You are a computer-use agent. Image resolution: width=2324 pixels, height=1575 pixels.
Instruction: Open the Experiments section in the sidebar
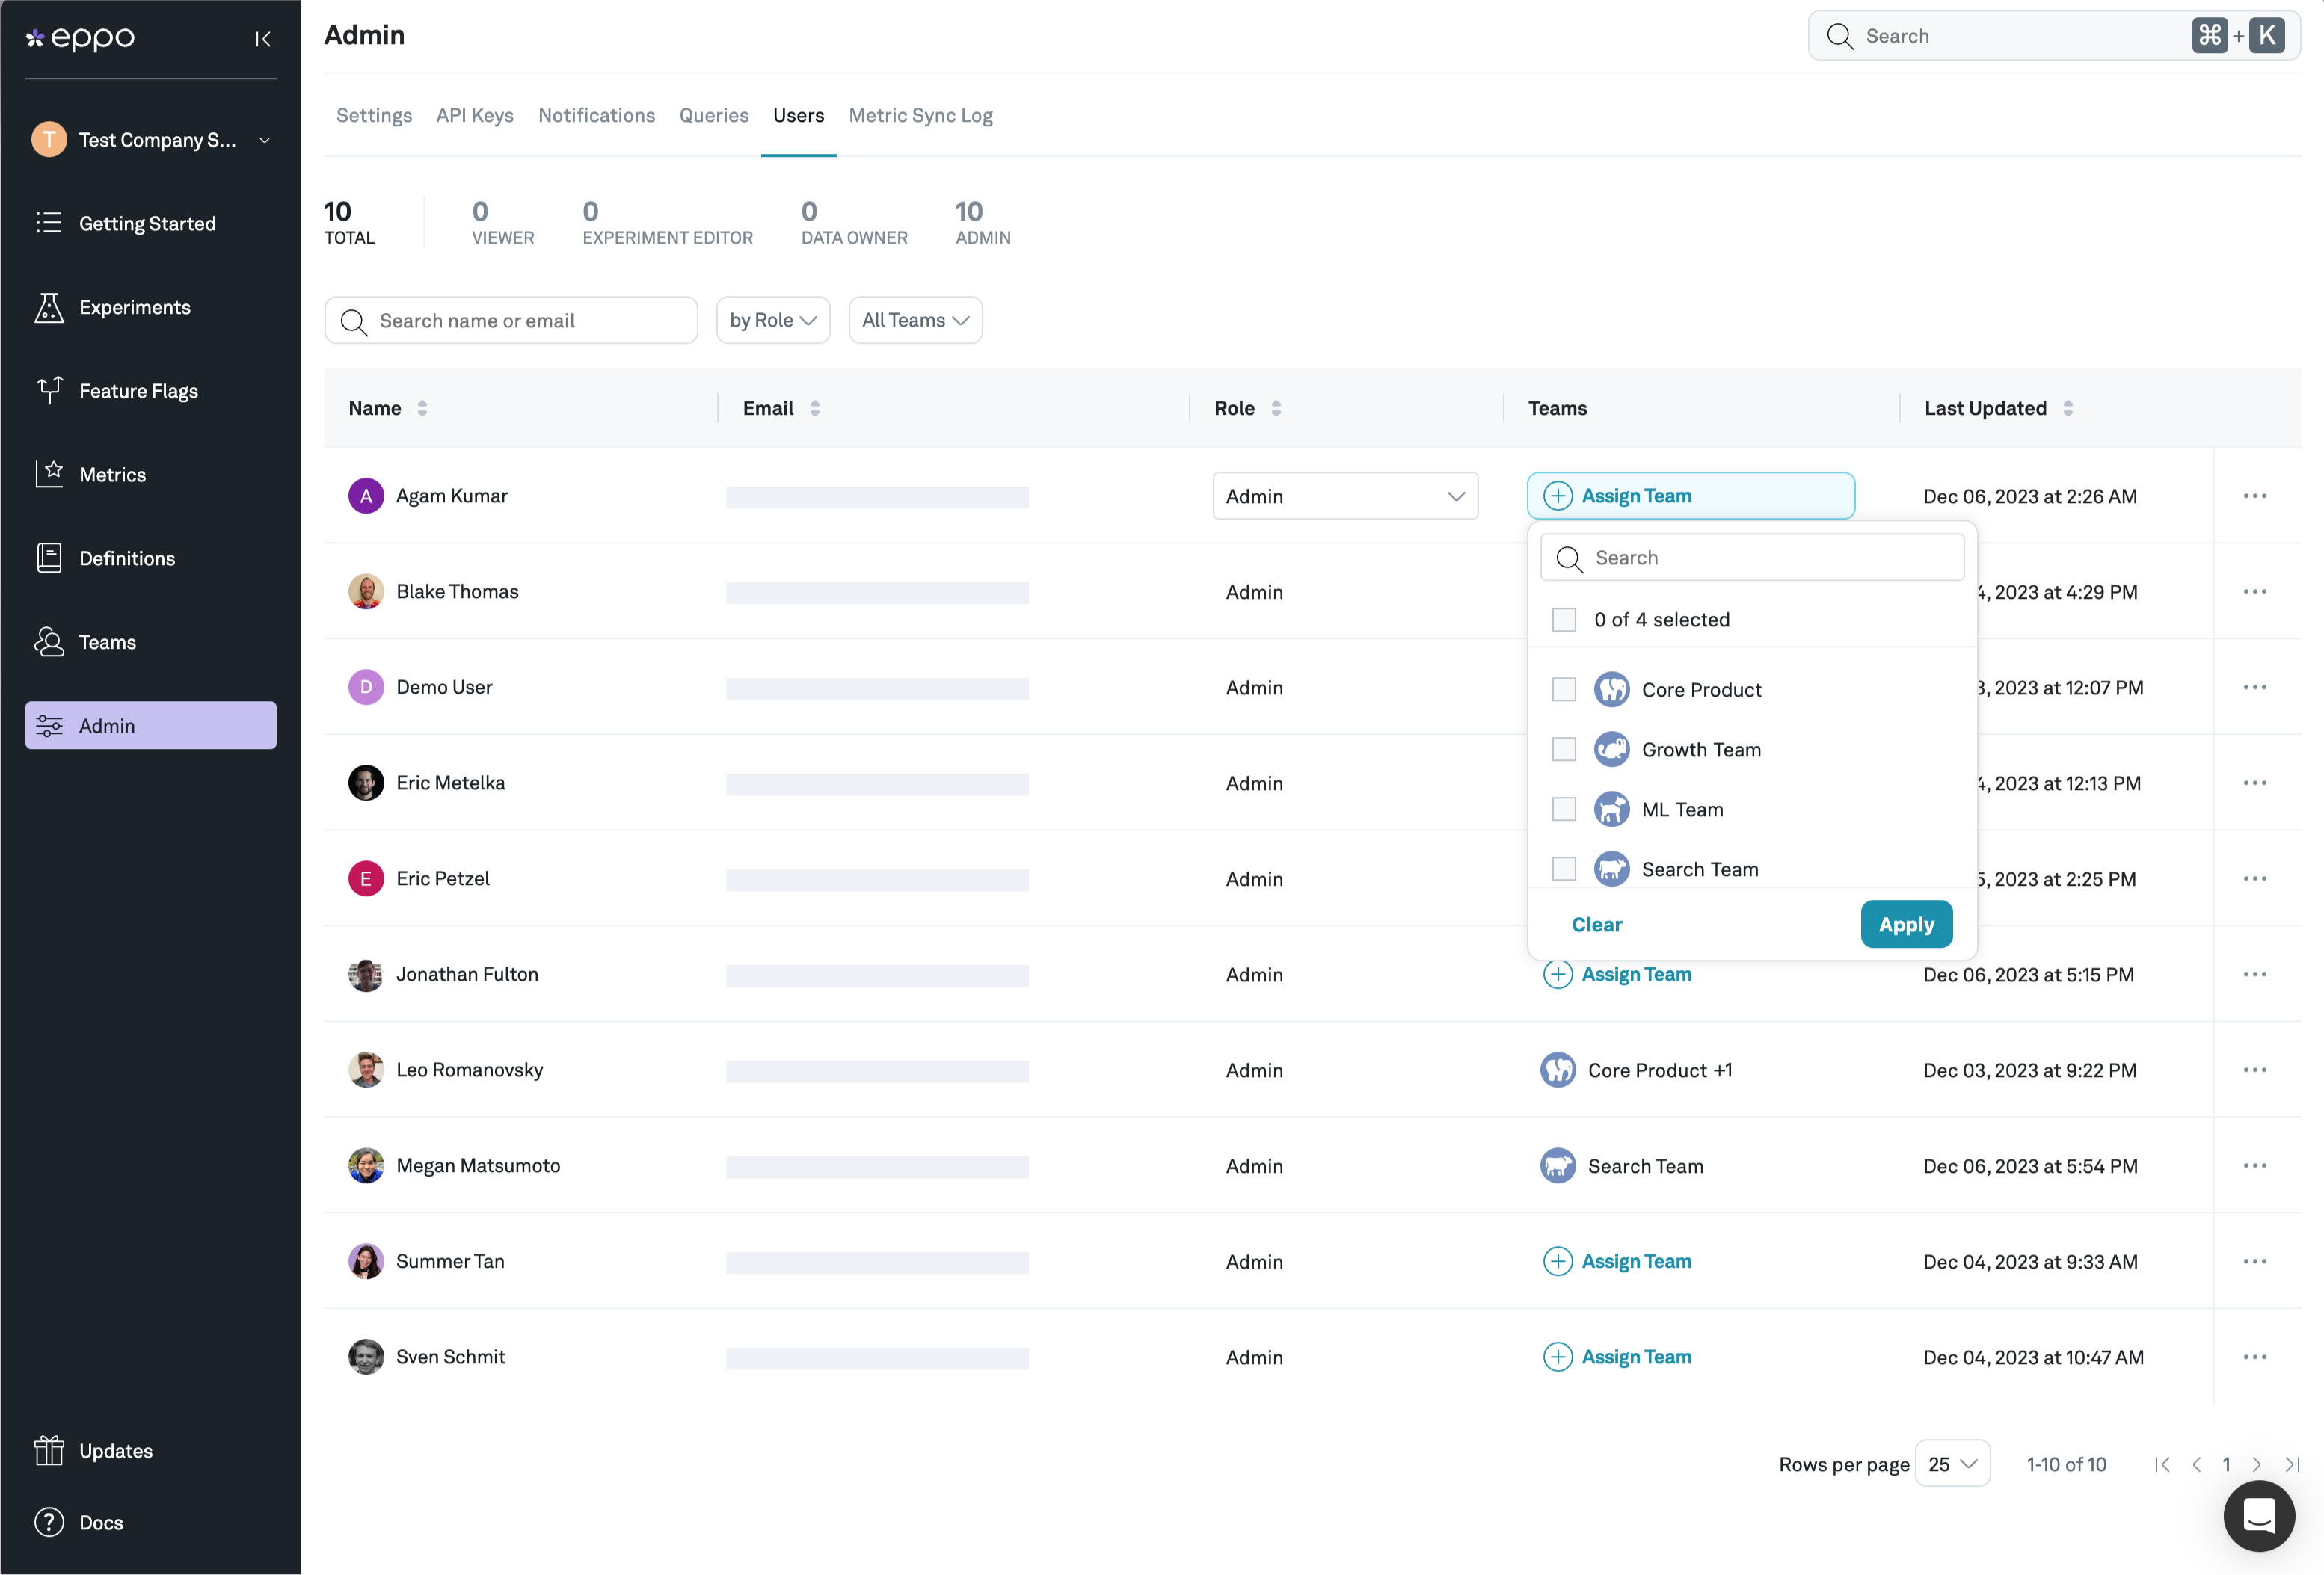pos(135,306)
